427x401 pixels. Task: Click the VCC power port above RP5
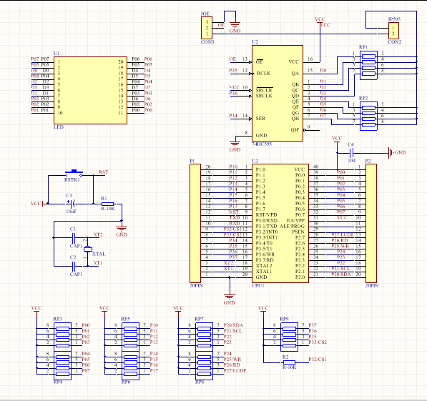pos(104,310)
